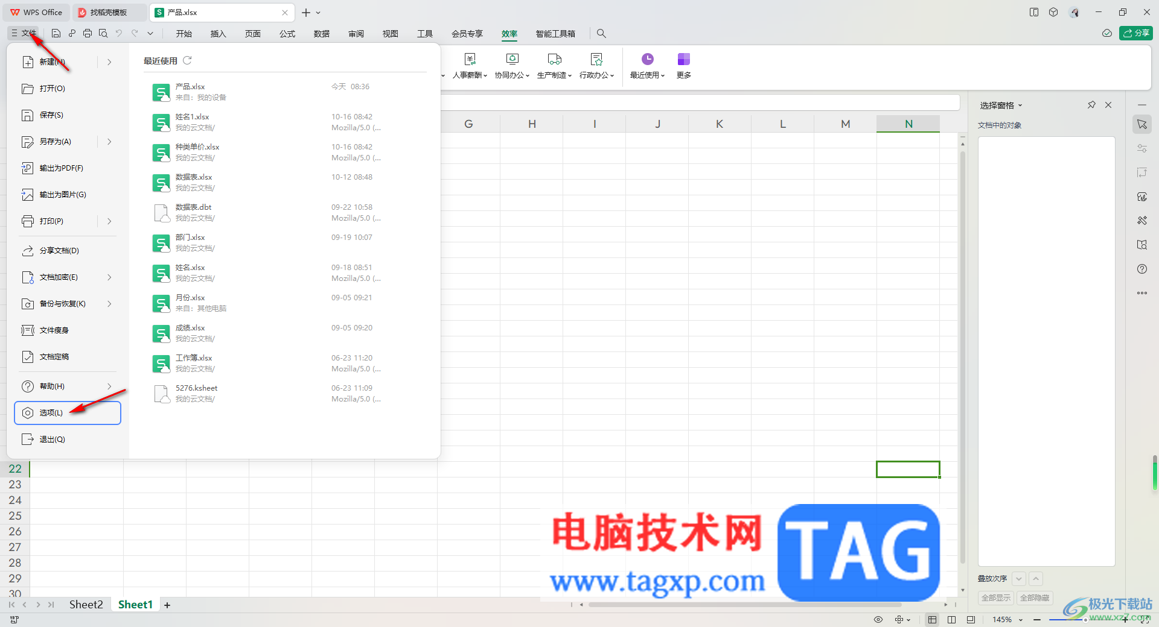
Task: Select 退出(Q) in file menu
Action: 68,440
